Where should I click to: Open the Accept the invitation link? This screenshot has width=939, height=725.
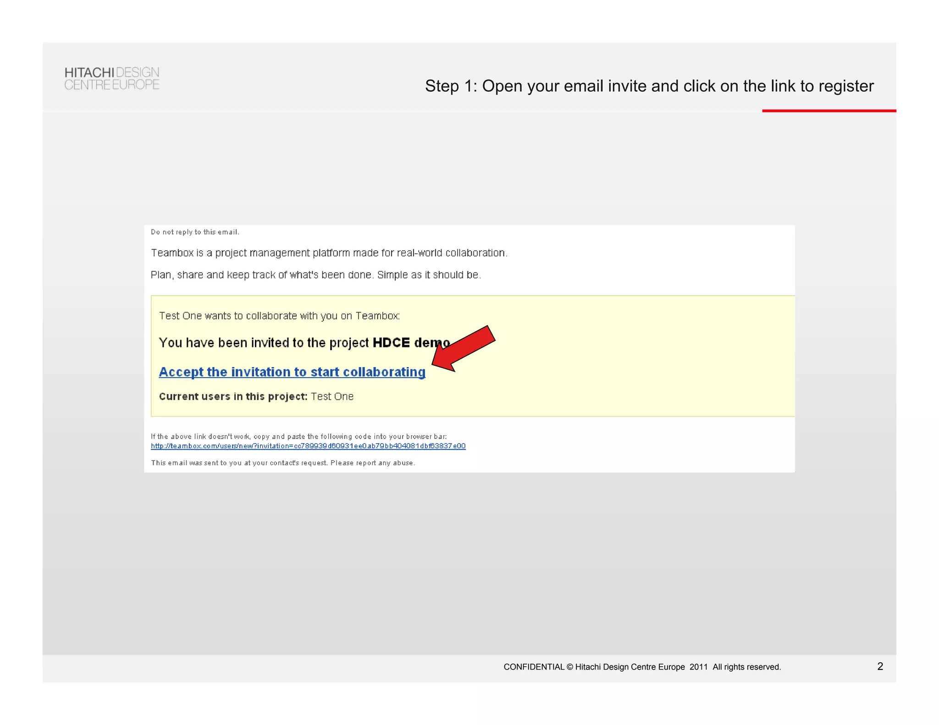coord(292,372)
